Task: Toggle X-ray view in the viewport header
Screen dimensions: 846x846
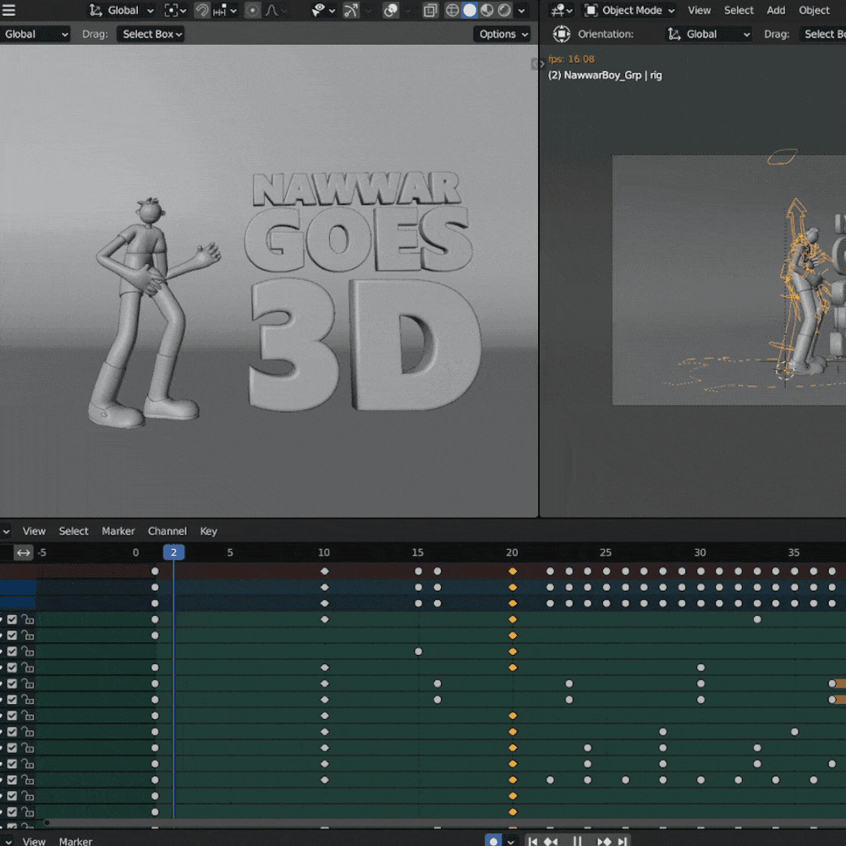Action: point(431,10)
